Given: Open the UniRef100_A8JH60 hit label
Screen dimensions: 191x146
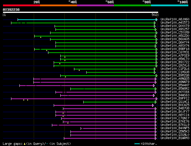Looking at the screenshot, I should tap(175, 19).
